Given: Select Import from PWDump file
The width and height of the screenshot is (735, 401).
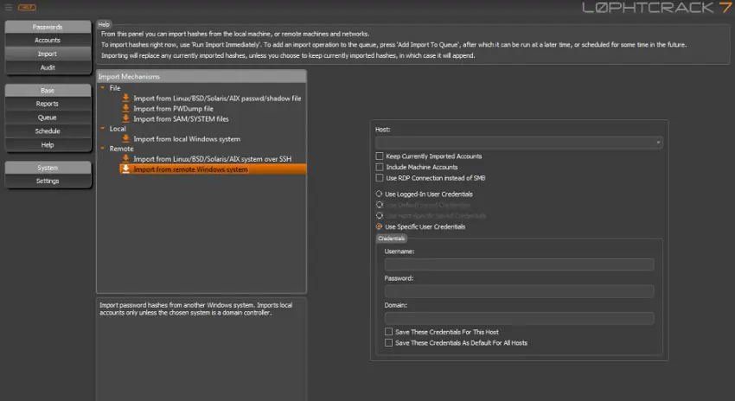Looking at the screenshot, I should click(174, 109).
